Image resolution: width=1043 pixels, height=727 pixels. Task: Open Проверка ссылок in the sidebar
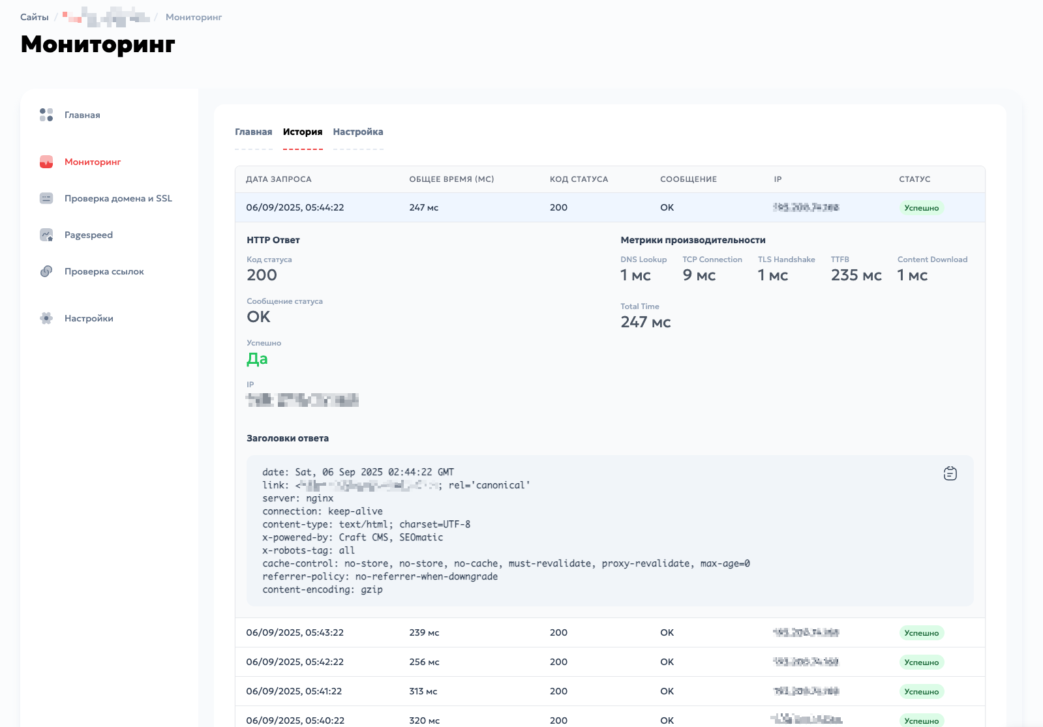[104, 271]
